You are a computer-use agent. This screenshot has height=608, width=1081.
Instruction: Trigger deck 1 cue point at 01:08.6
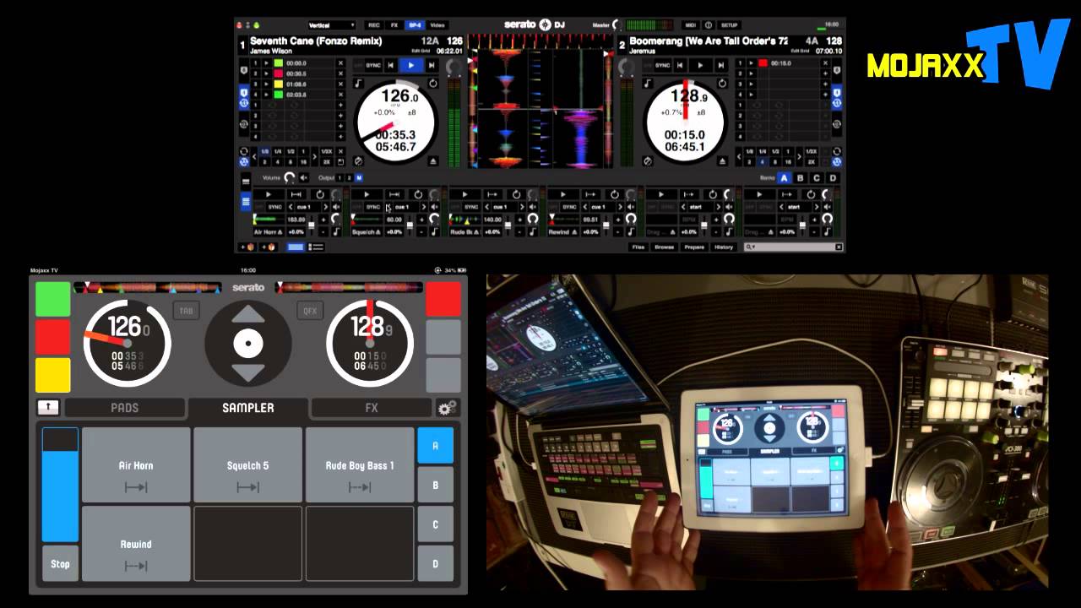tap(266, 84)
